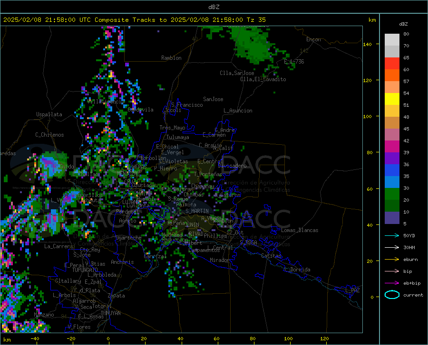Click the Manzano map label
This screenshot has height=345, width=428.
[x=44, y=315]
